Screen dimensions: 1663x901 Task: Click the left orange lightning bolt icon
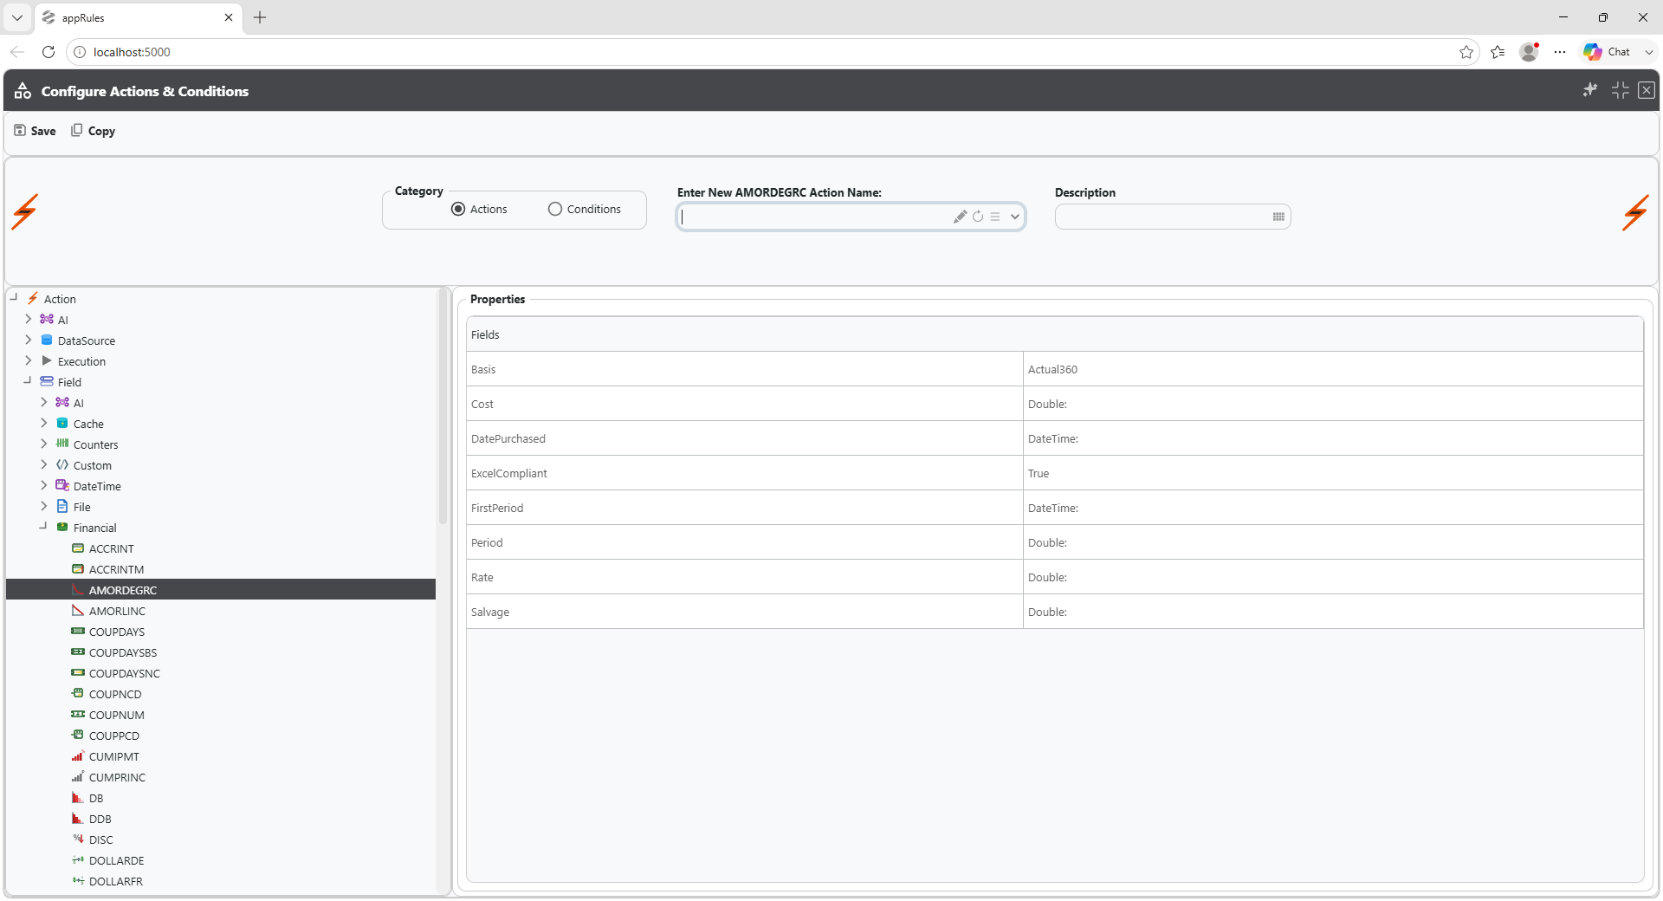[25, 212]
